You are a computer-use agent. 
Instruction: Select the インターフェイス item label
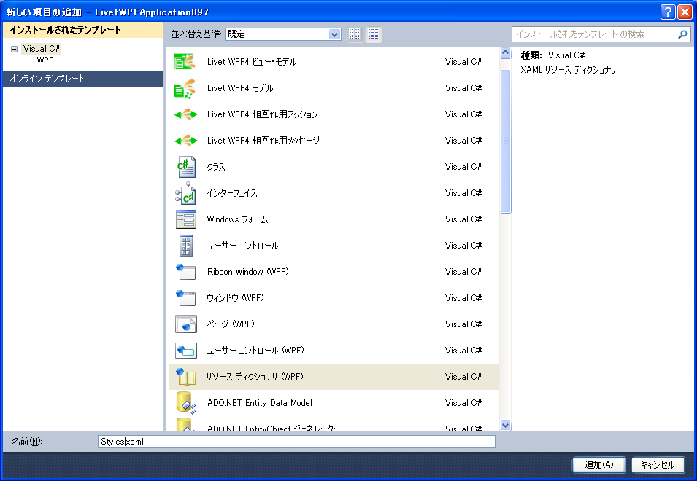(x=232, y=193)
